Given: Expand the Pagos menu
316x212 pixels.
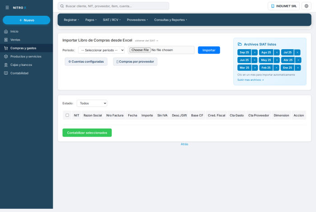Looking at the screenshot, I should coord(91,20).
